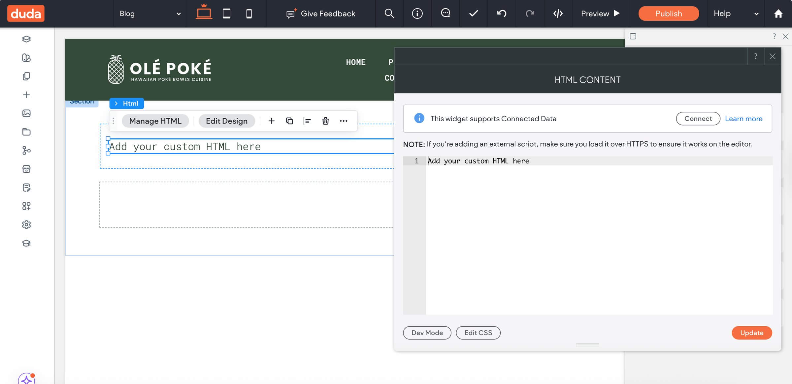Switch to mobile preview mode
Image resolution: width=792 pixels, height=384 pixels.
(x=248, y=14)
